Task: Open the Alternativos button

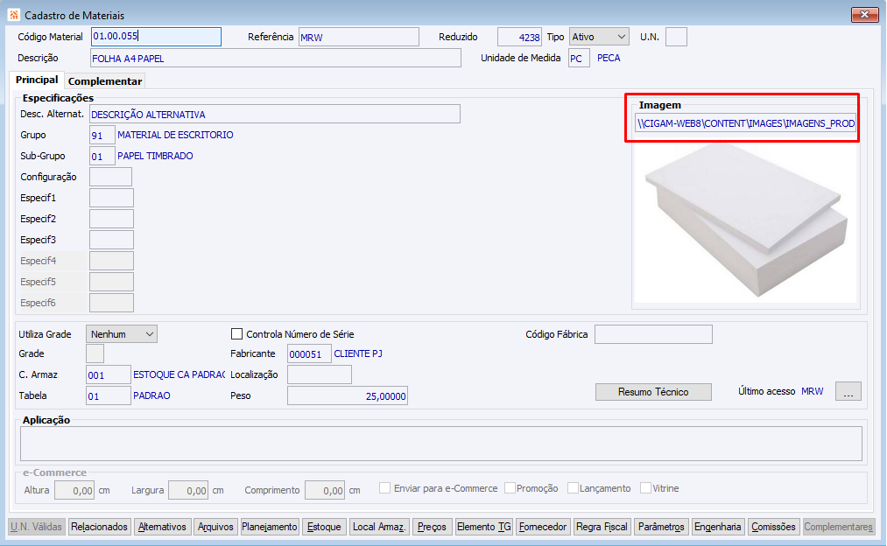Action: [x=162, y=527]
